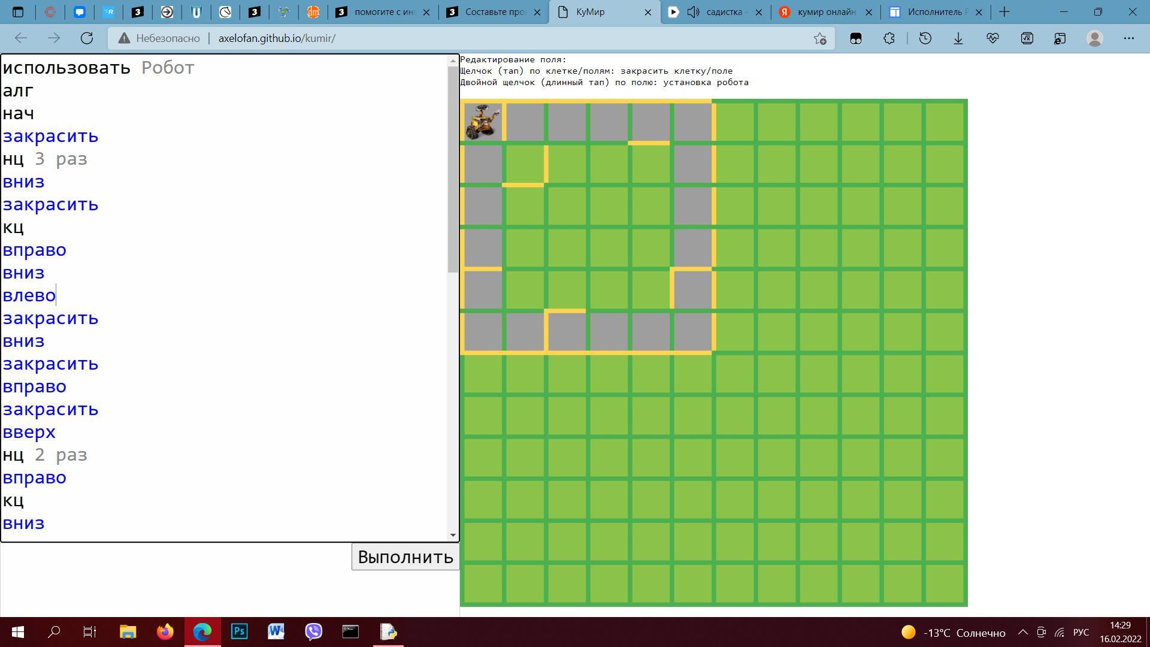
Task: Open the browser profile avatar
Action: tap(1094, 38)
